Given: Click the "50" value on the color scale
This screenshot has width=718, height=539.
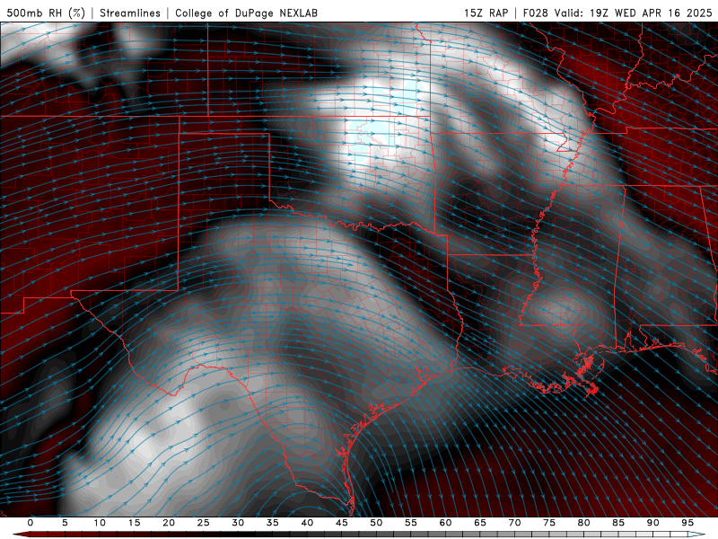Looking at the screenshot, I should coord(376,523).
